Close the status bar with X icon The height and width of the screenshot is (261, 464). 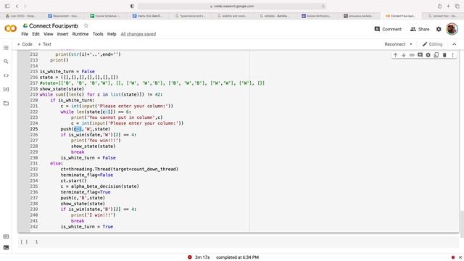coord(460,257)
